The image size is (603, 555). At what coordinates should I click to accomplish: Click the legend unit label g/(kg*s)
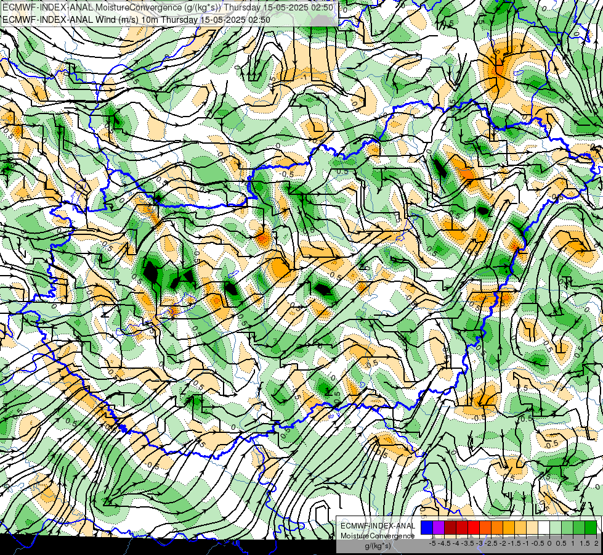pyautogui.click(x=378, y=546)
